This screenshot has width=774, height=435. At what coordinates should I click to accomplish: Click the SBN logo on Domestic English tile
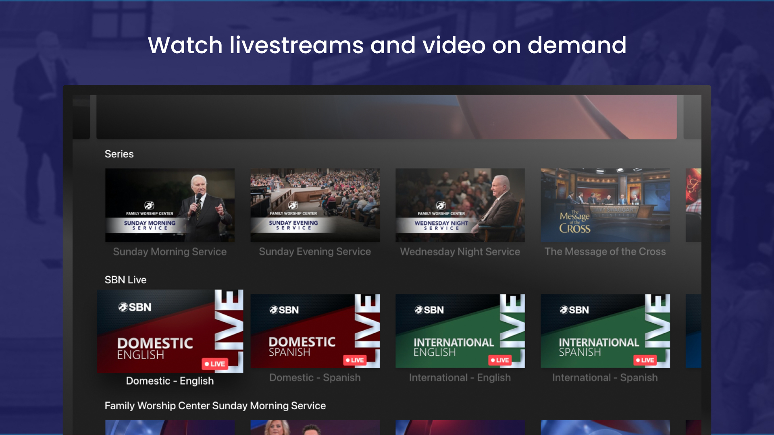pyautogui.click(x=135, y=307)
